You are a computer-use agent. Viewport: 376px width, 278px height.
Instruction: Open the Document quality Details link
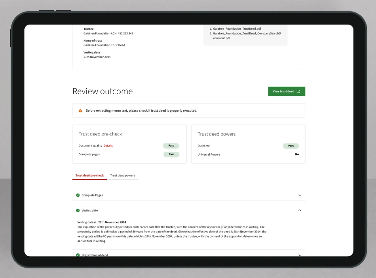pyautogui.click(x=108, y=146)
